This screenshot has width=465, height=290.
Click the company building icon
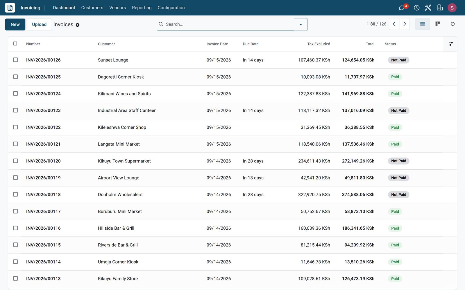(x=440, y=8)
